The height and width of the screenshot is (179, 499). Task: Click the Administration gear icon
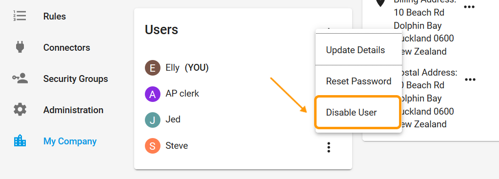click(20, 110)
